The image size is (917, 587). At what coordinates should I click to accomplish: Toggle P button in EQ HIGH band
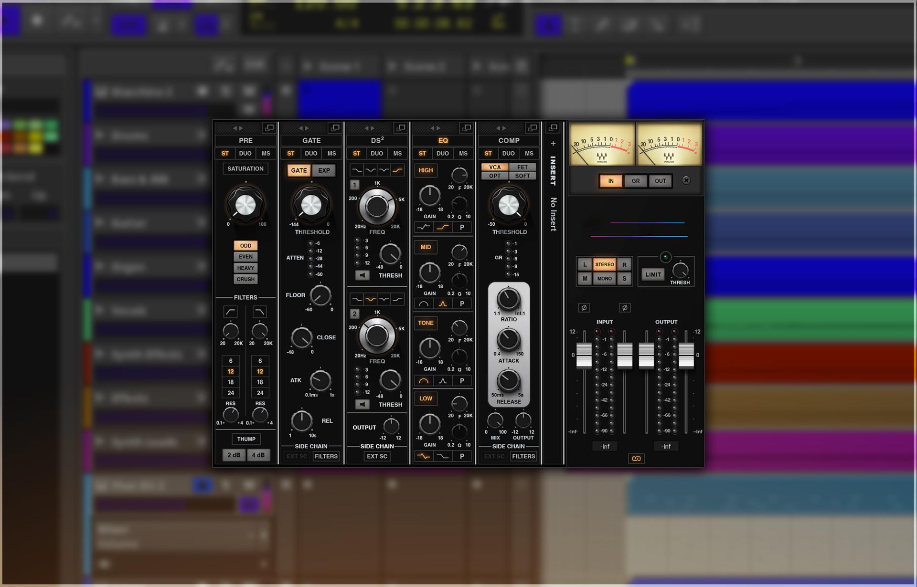[462, 227]
